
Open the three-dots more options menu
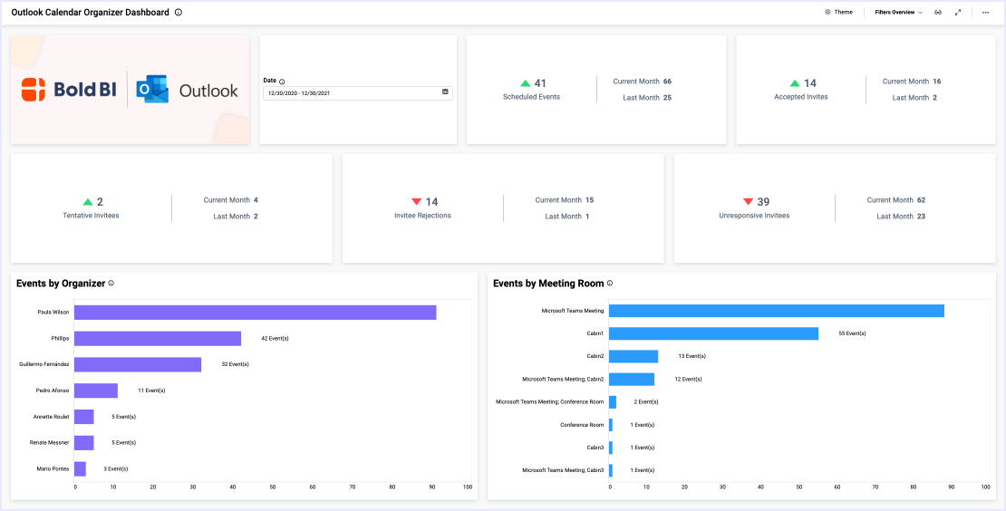(985, 13)
